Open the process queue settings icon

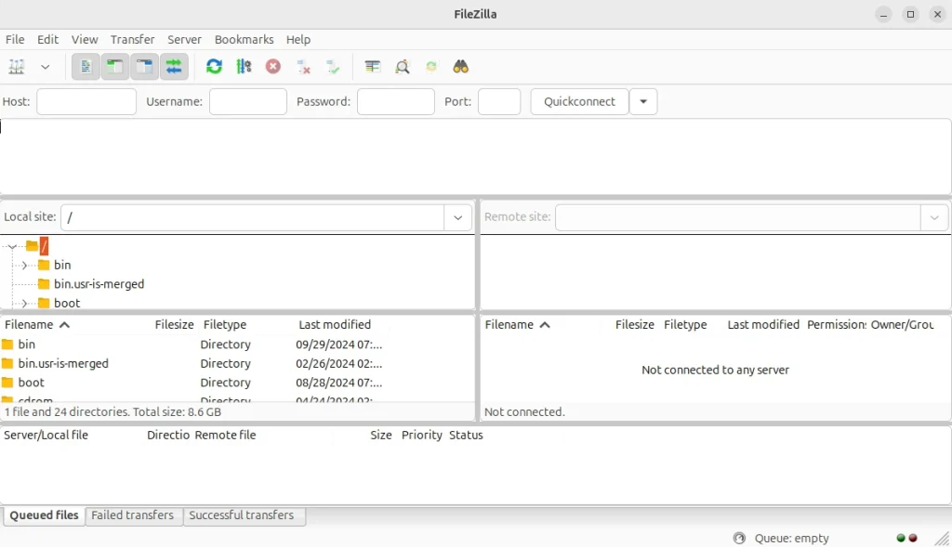[x=244, y=67]
